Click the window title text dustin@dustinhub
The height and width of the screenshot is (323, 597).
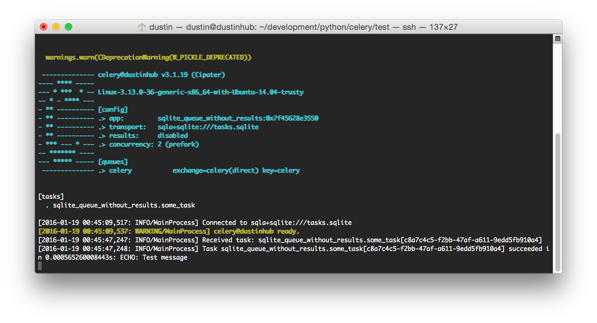pyautogui.click(x=221, y=27)
